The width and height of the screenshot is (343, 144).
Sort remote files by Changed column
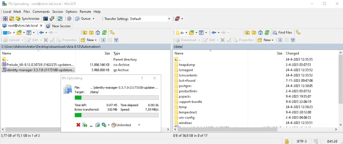pyautogui.click(x=292, y=53)
